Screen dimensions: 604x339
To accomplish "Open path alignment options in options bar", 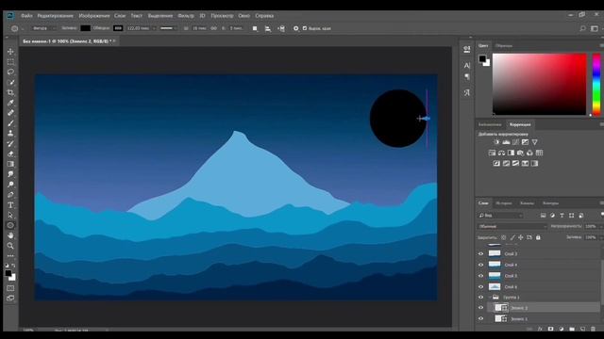I will coord(268,28).
